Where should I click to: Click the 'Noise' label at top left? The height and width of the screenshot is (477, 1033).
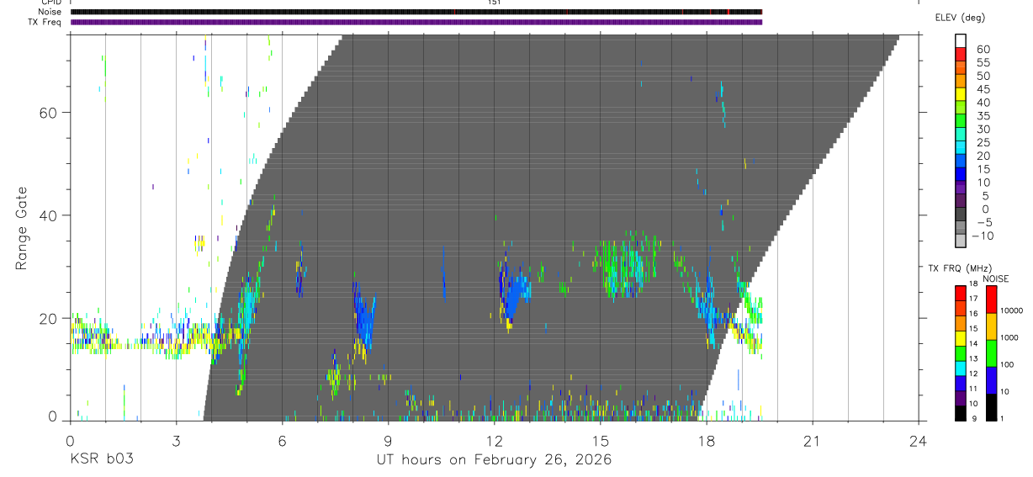pos(50,12)
